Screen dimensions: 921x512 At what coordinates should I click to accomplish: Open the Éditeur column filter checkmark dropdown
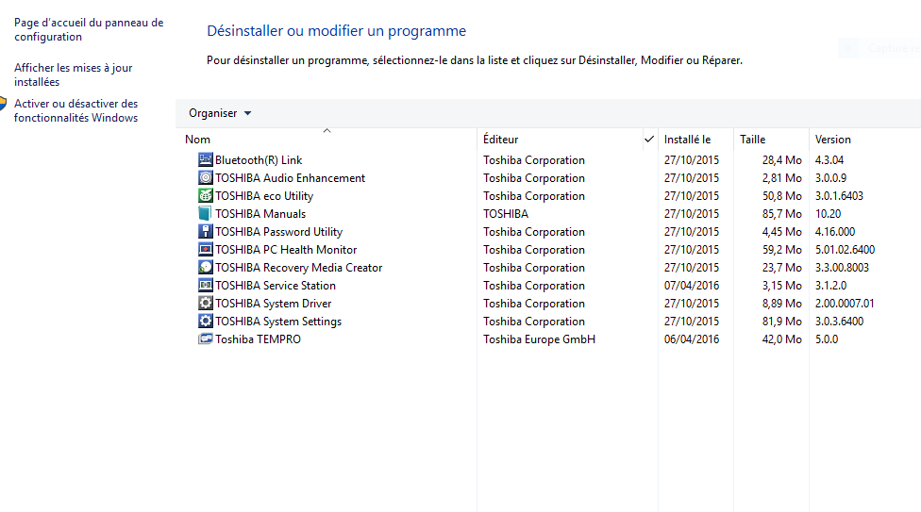649,140
